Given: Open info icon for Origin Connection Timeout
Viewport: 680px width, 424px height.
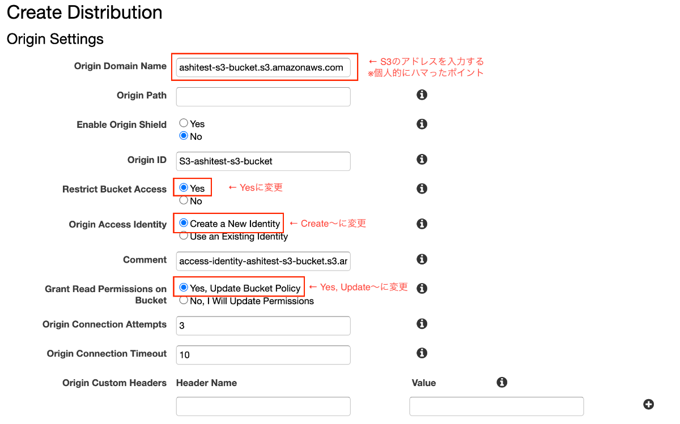Looking at the screenshot, I should coord(422,353).
